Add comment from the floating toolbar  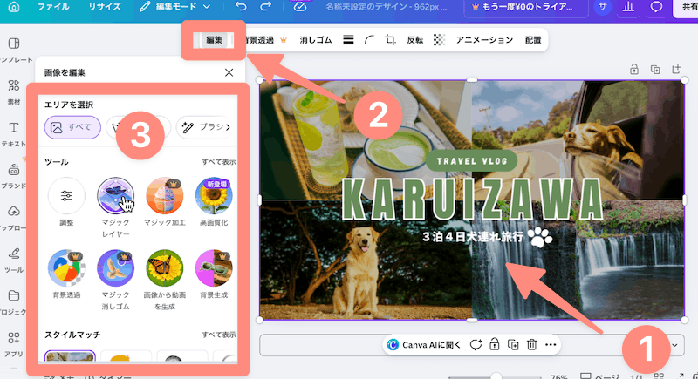pos(476,345)
